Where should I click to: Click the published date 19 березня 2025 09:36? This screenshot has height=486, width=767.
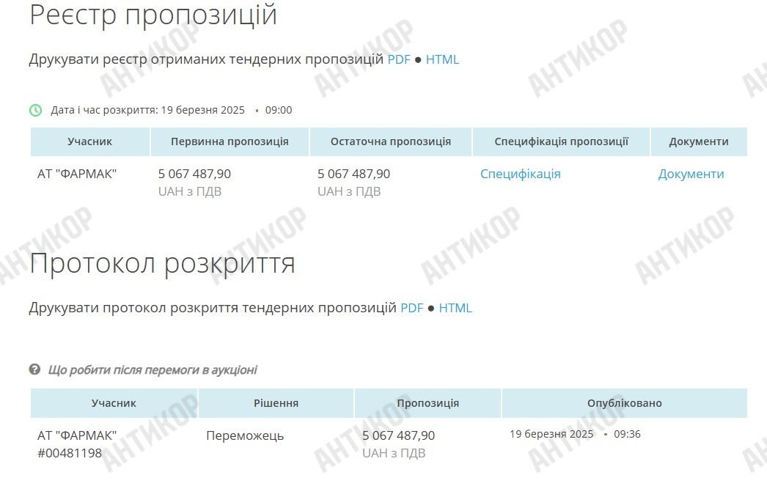[575, 434]
